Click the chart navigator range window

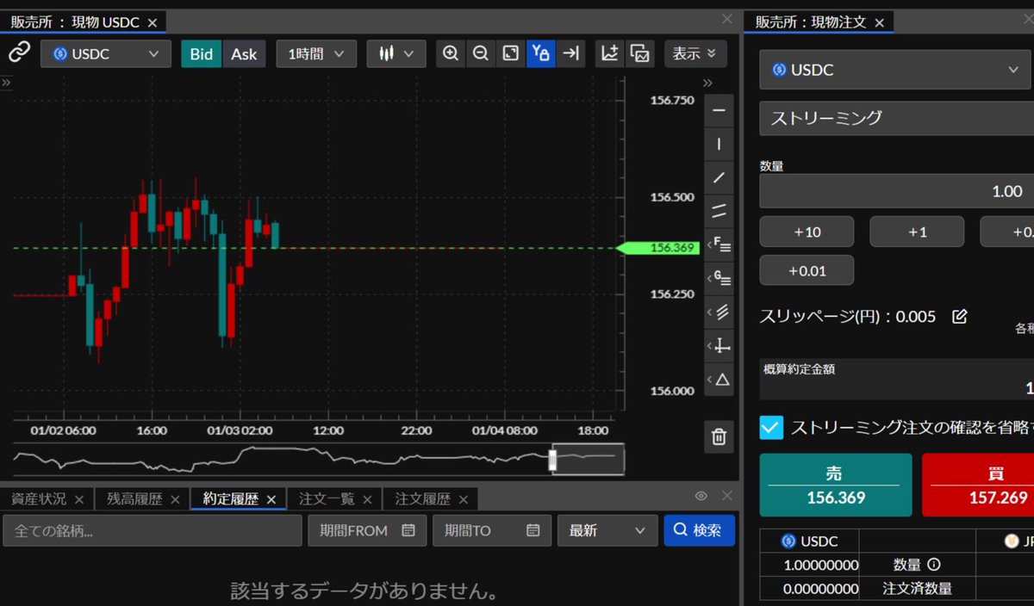588,460
